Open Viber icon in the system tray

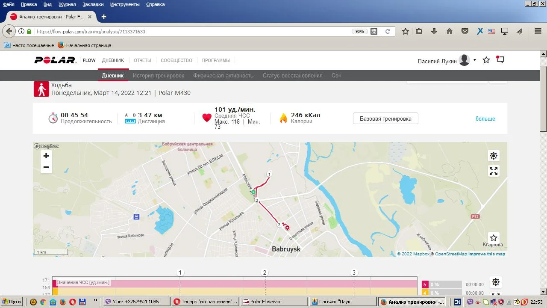471,302
